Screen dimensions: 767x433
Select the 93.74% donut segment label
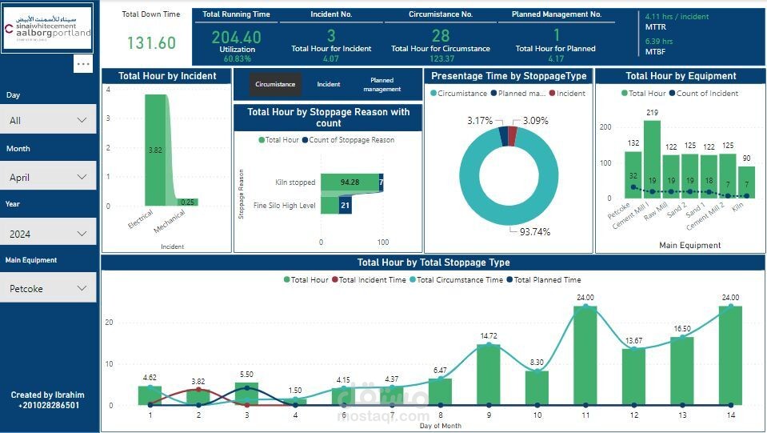click(x=534, y=231)
